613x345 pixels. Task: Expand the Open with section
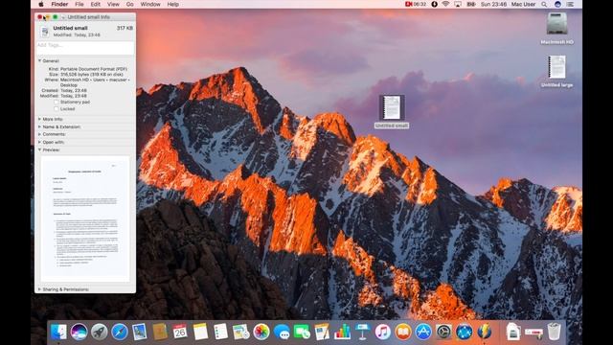point(39,142)
